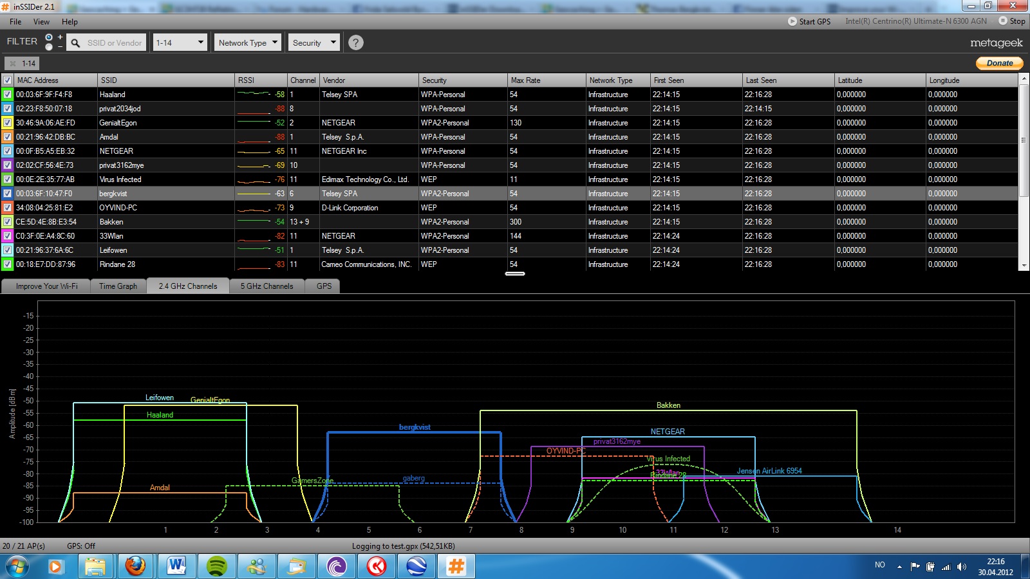Viewport: 1030px width, 579px height.
Task: Click the metageek logo link
Action: click(x=996, y=43)
